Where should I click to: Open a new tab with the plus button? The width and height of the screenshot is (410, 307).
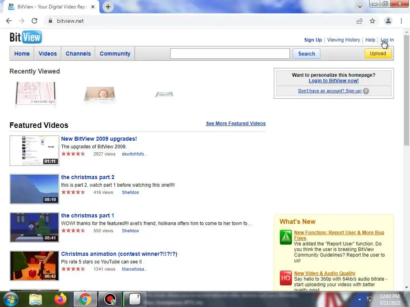(108, 7)
